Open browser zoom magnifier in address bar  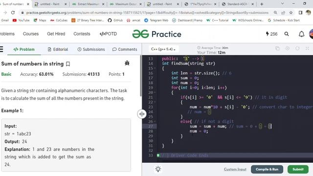[x=275, y=13]
